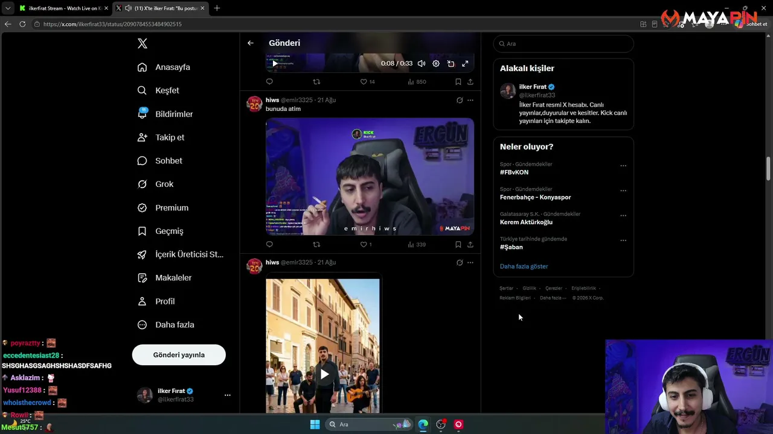Image resolution: width=773 pixels, height=434 pixels.
Task: Open more options for Kerem Aktürkoğlu trend
Action: click(623, 215)
